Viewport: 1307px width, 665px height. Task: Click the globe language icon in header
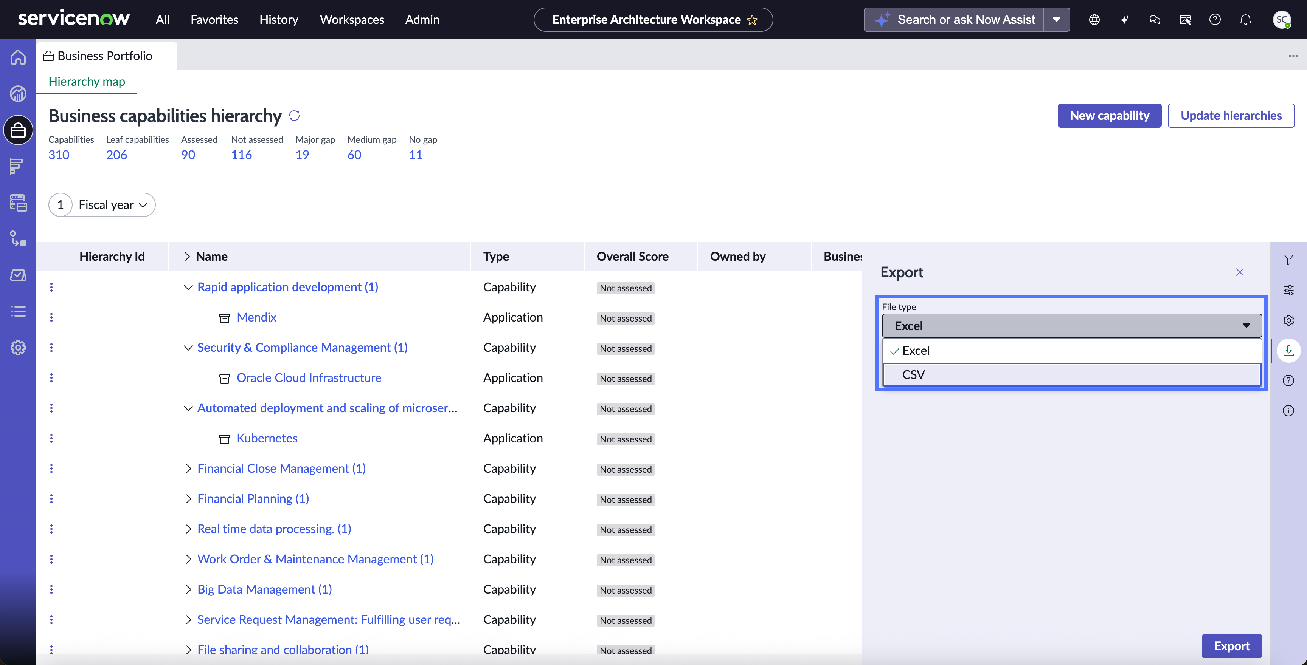1094,20
